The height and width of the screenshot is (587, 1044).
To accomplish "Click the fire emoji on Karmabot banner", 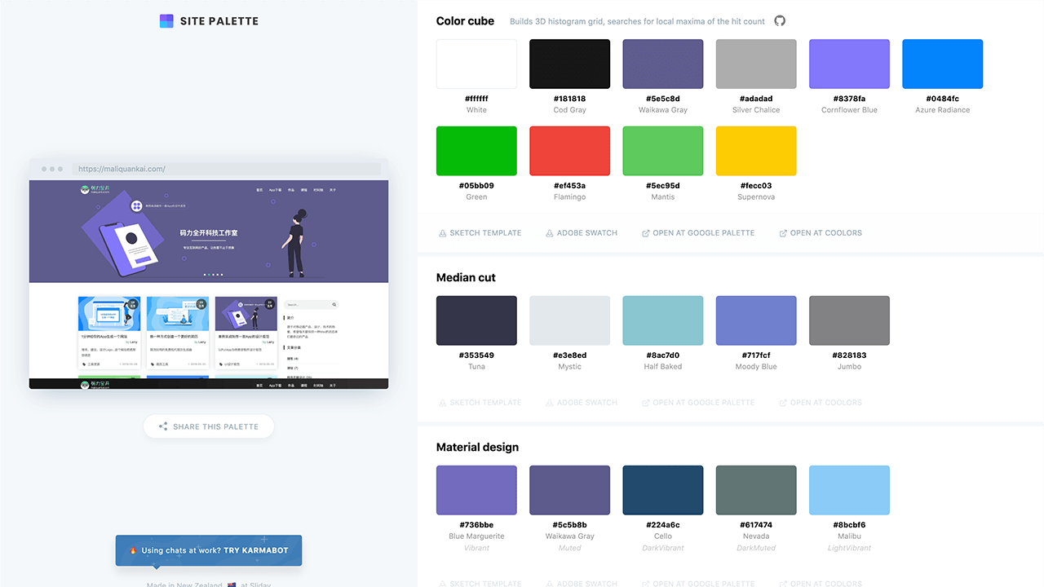I will point(133,550).
